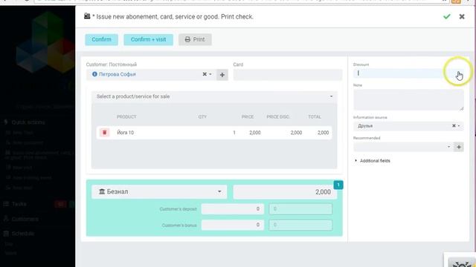Click the Customer's bonus amount field

(x=233, y=225)
